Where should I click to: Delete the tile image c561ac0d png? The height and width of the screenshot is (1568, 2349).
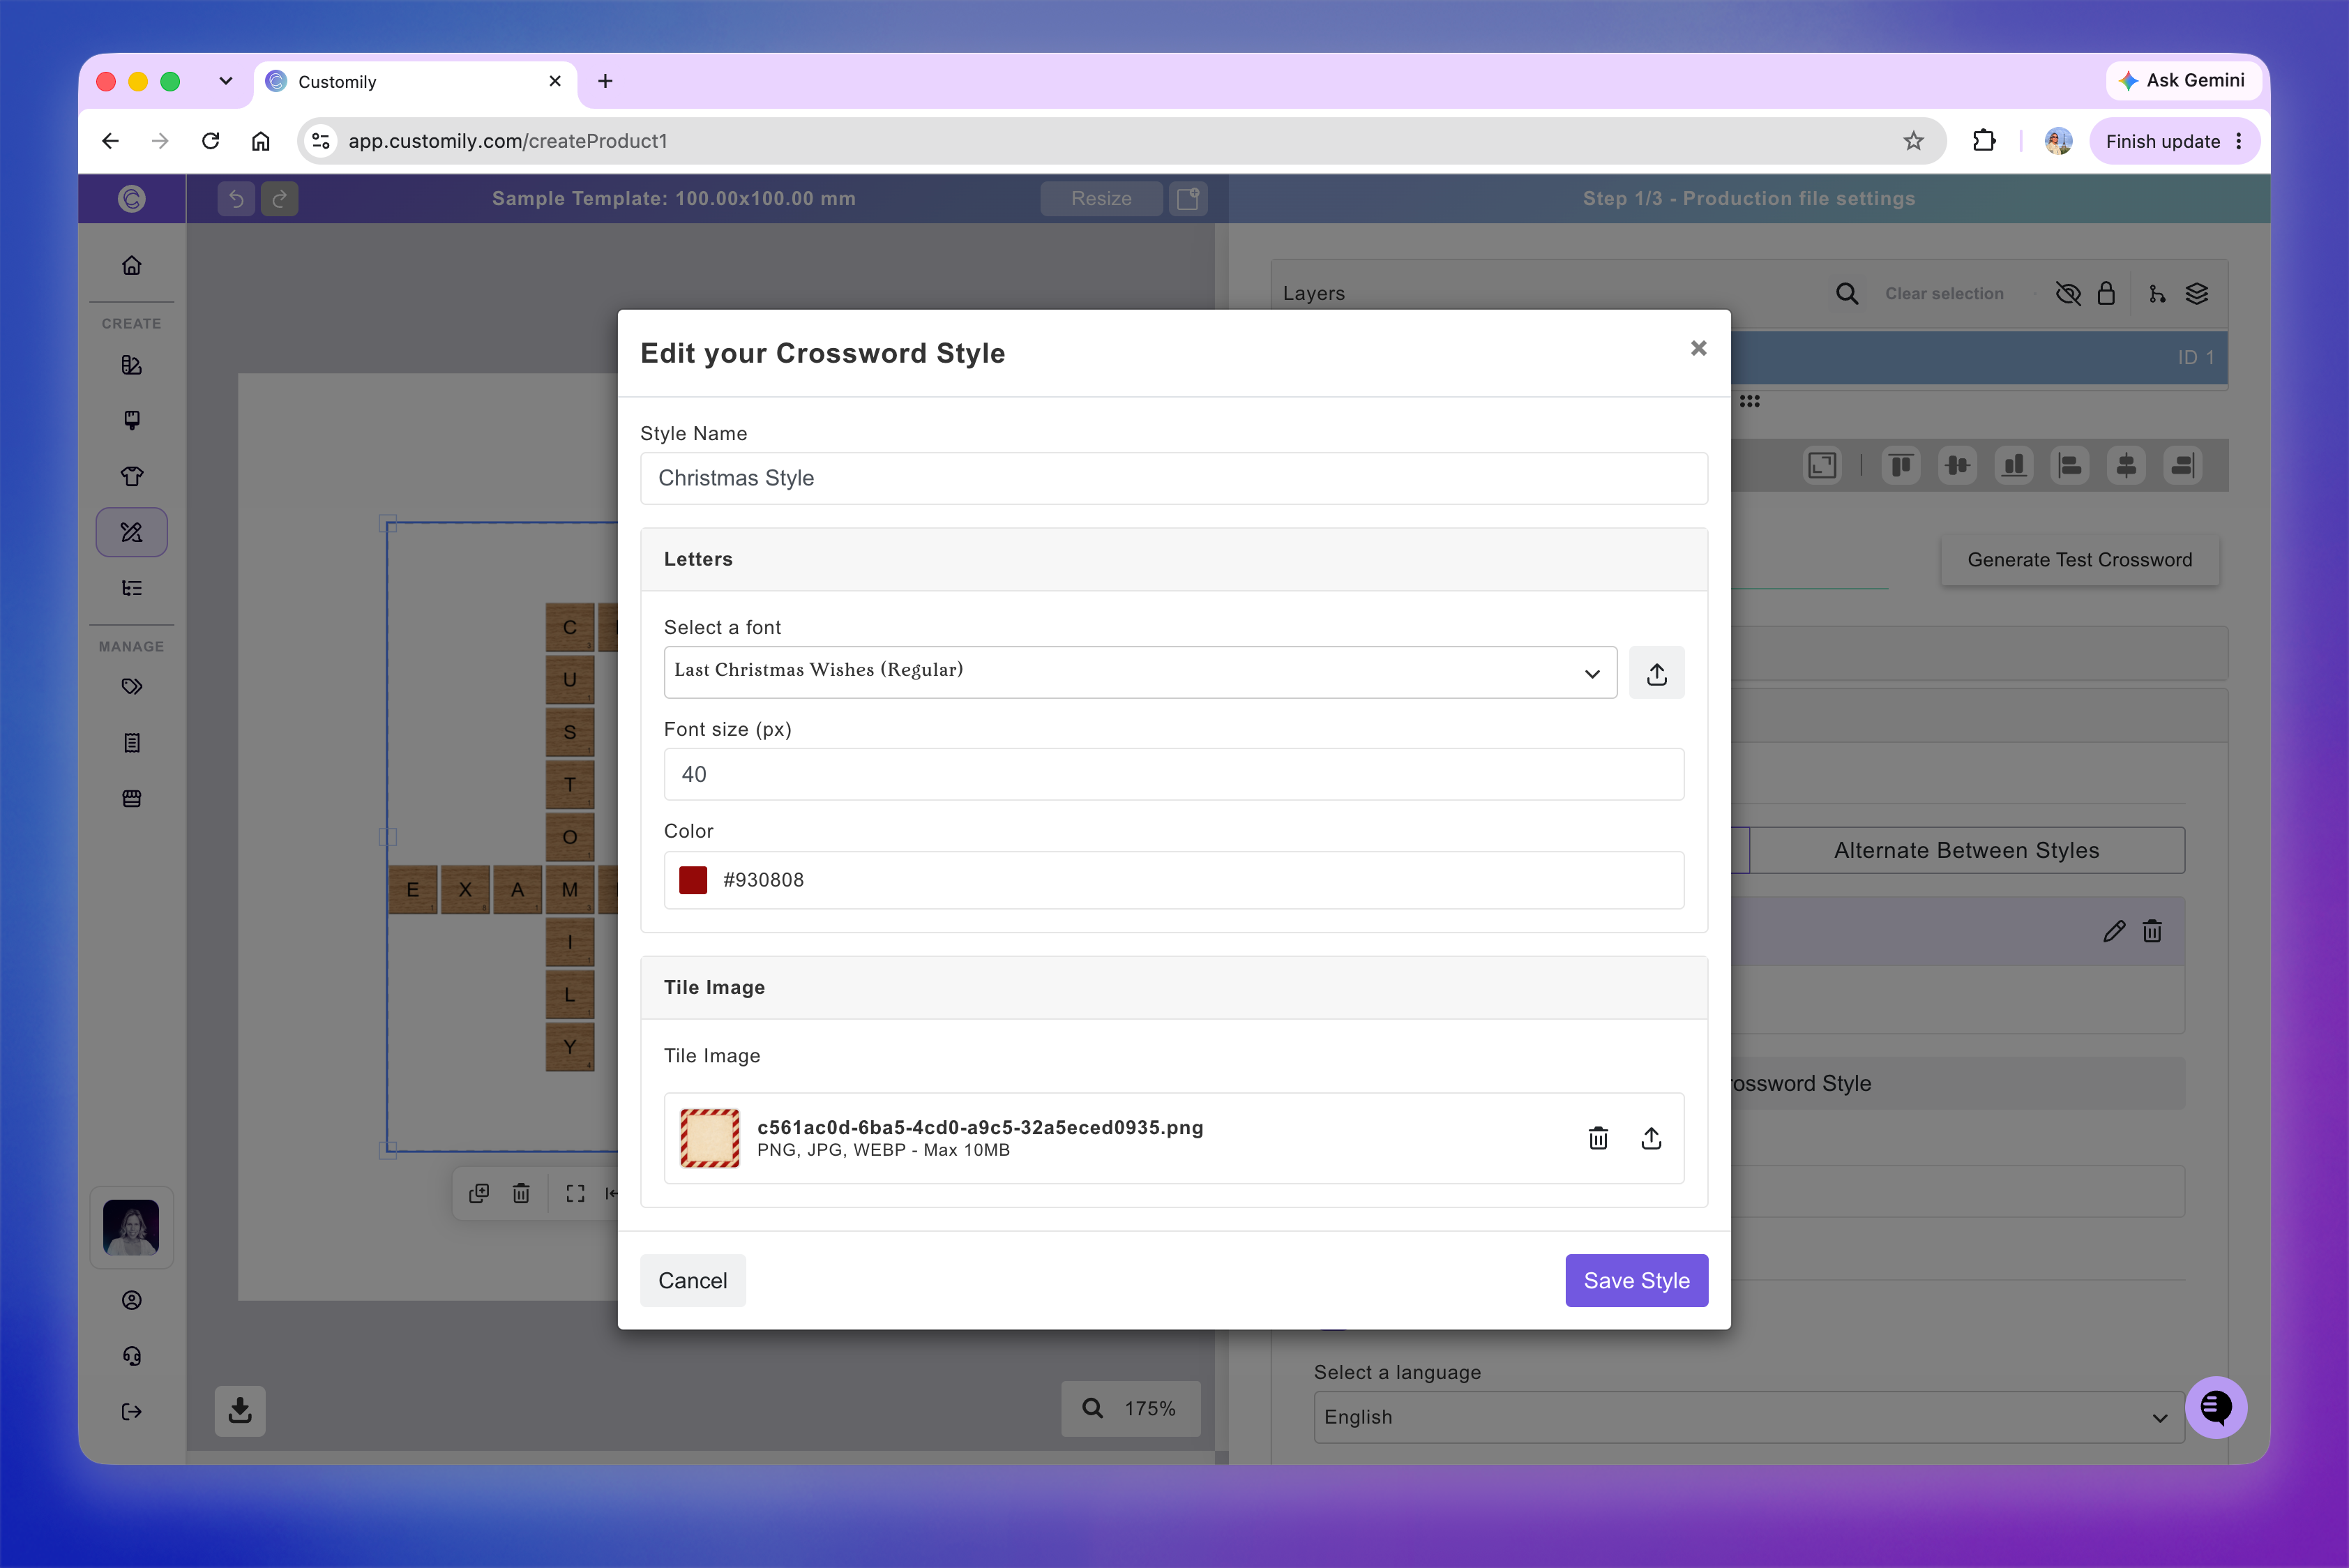[x=1598, y=1138]
